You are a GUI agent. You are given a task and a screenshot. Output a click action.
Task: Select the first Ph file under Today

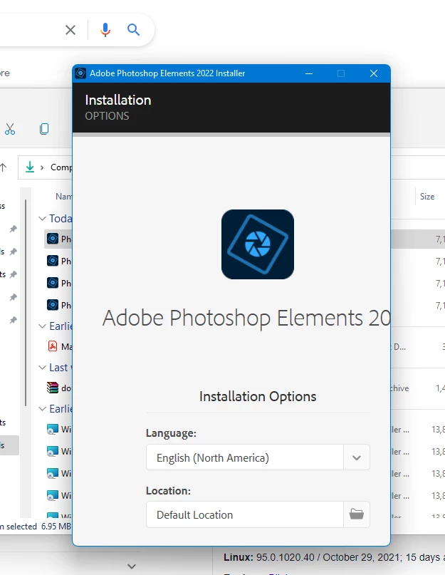point(58,239)
